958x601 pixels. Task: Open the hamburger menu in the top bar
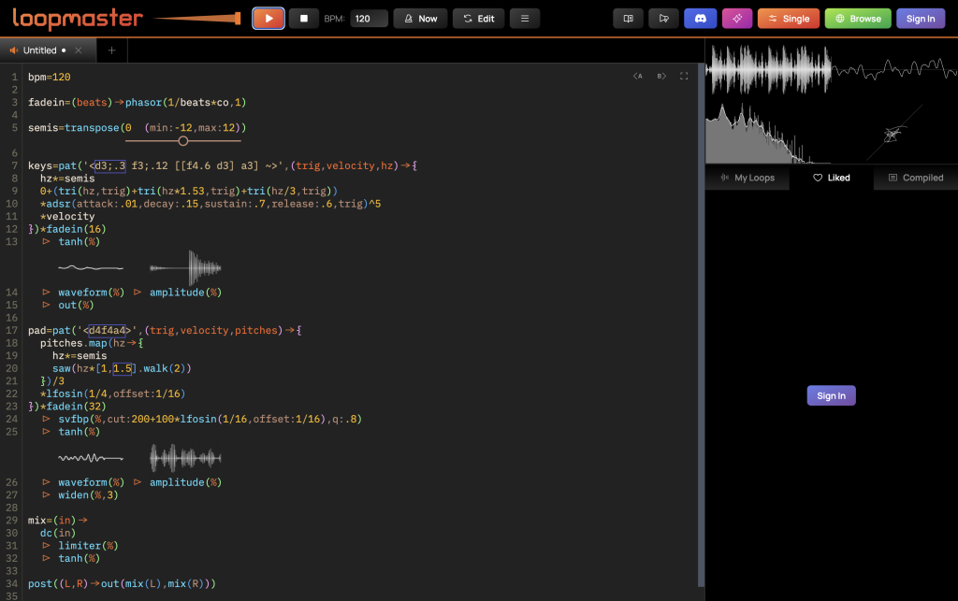pyautogui.click(x=525, y=19)
